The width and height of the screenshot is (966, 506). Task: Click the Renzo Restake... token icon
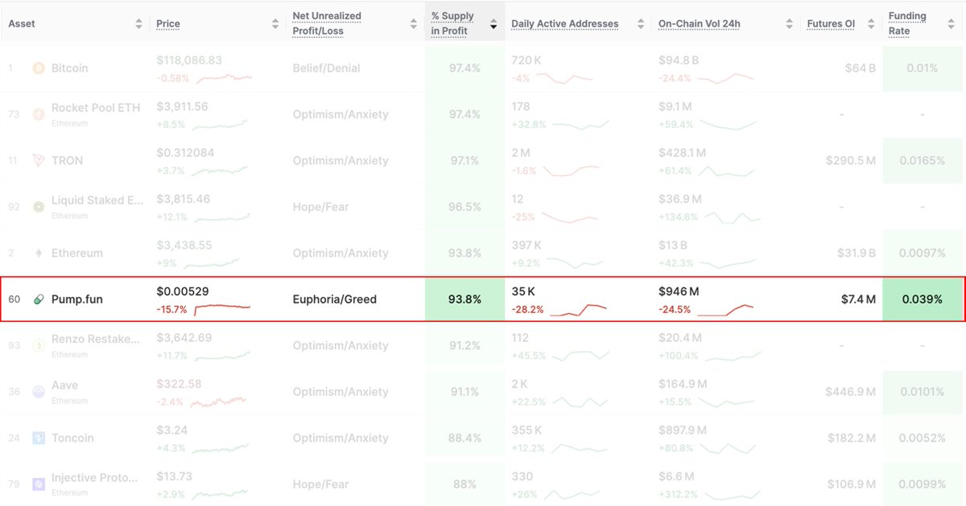(39, 346)
